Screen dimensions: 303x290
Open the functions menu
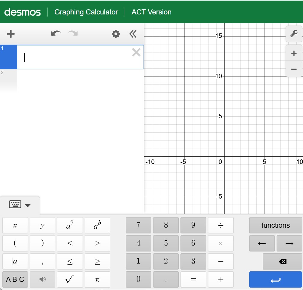(275, 225)
